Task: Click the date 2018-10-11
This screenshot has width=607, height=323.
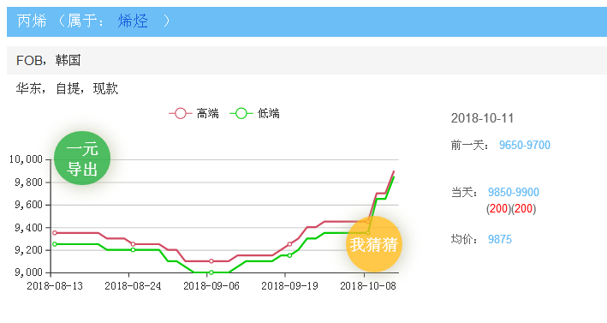Action: tap(482, 118)
